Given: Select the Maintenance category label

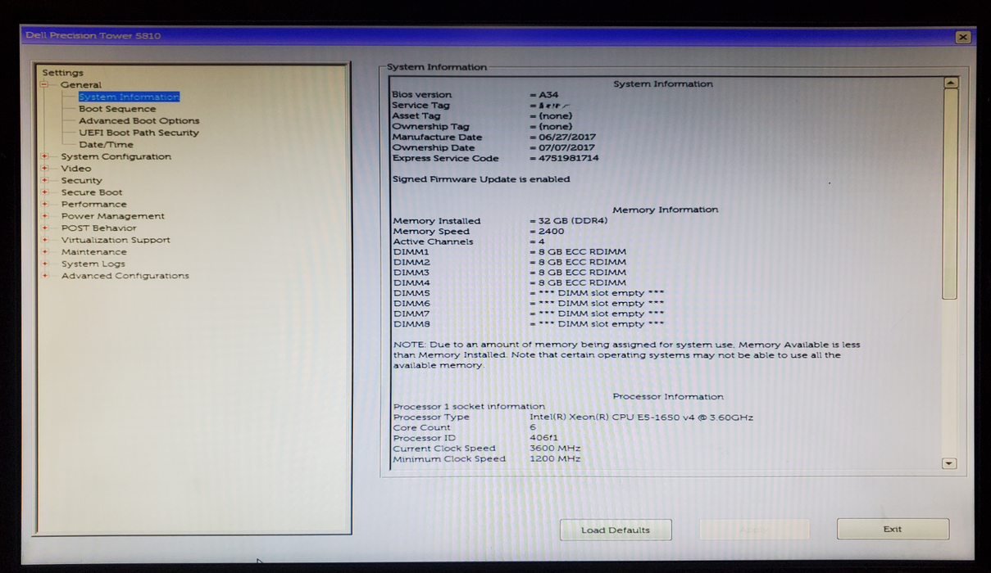Looking at the screenshot, I should tap(94, 252).
